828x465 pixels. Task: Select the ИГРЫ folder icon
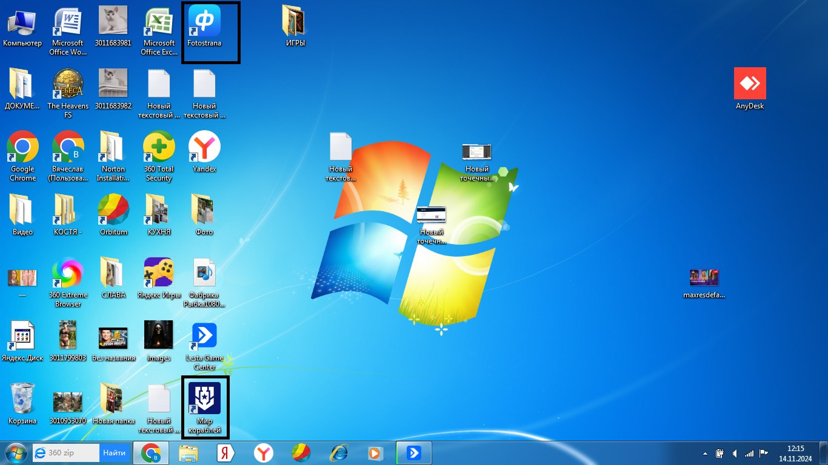pyautogui.click(x=295, y=27)
